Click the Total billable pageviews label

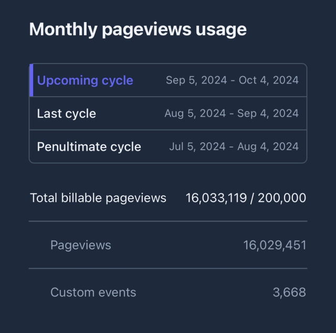(x=98, y=198)
